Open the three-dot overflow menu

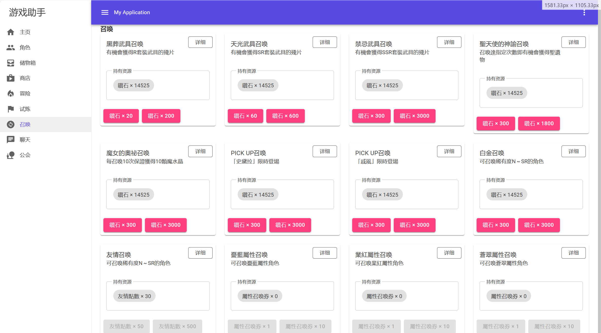584,13
